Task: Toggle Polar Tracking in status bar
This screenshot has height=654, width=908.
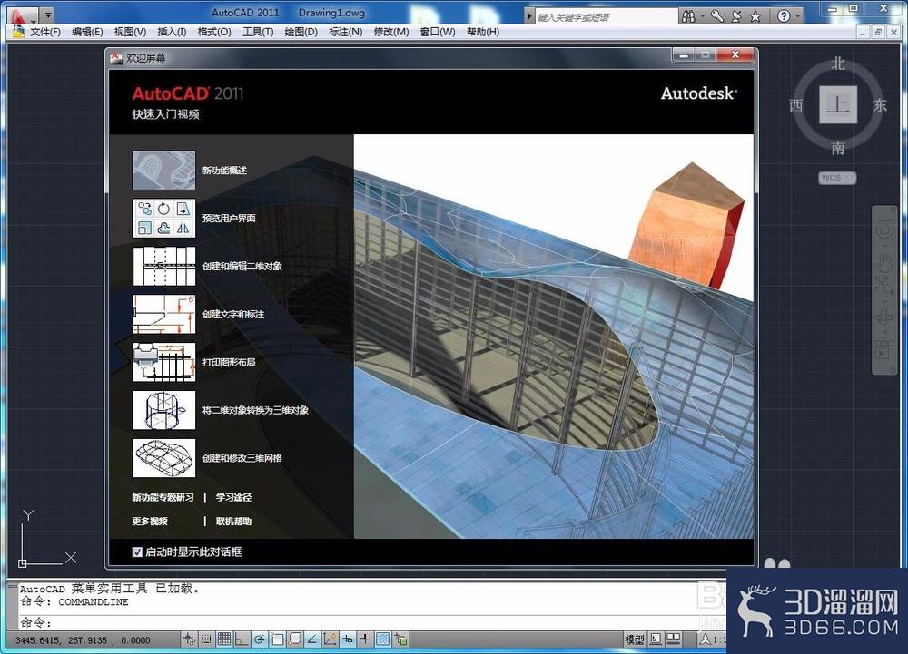Action: click(x=260, y=639)
